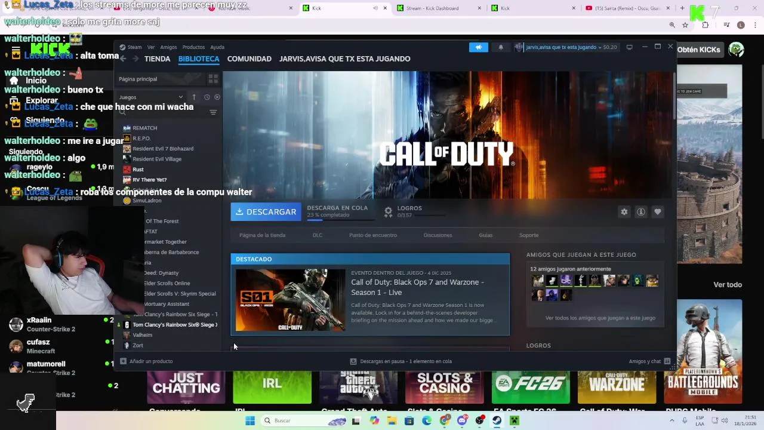
Task: Switch to TIENDA tab
Action: click(158, 59)
